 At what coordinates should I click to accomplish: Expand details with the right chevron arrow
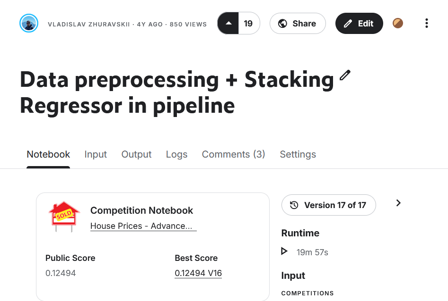pos(398,203)
